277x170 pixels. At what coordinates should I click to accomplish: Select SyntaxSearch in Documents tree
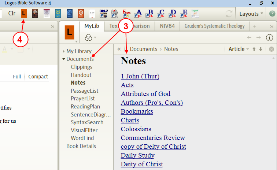click(87, 122)
